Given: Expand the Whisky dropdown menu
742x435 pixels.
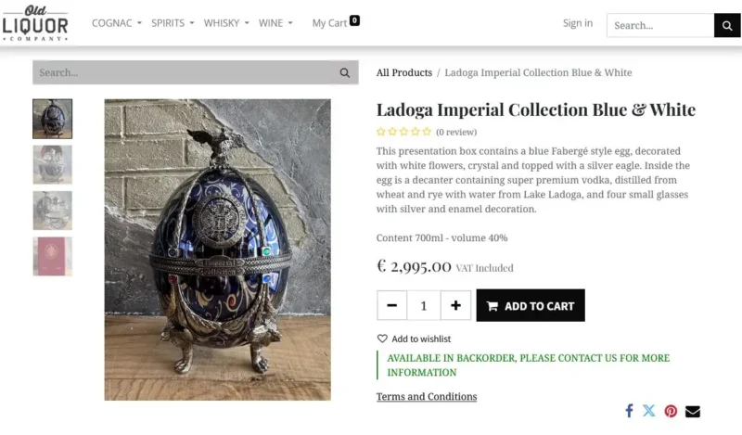Looking at the screenshot, I should pos(226,23).
